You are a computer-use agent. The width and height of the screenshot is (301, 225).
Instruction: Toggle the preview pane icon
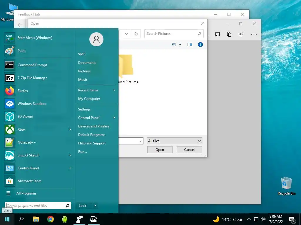click(190, 45)
